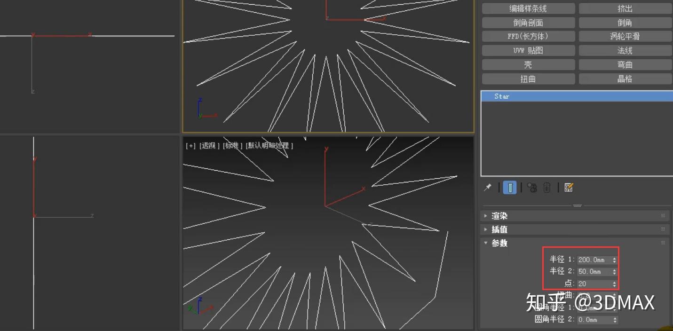Screen dimensions: 673x331
Task: Click the 编辑样条线 button
Action: pyautogui.click(x=528, y=8)
